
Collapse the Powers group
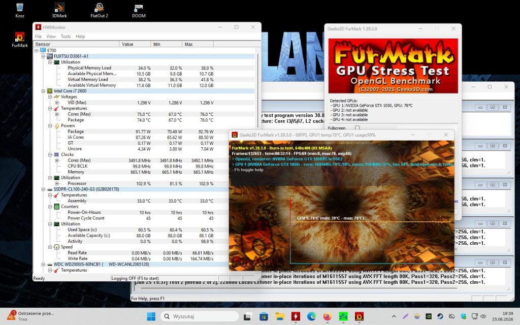point(50,126)
